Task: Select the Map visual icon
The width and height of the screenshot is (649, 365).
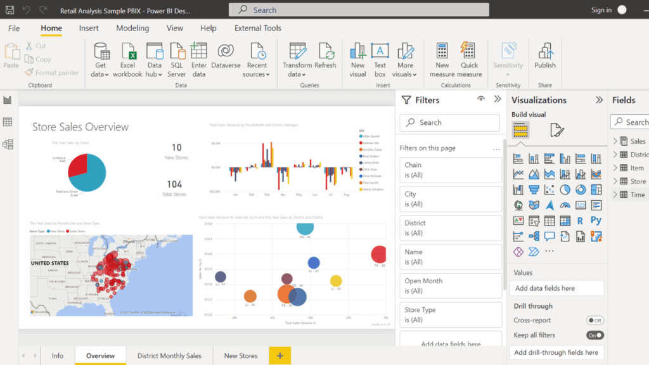Action: click(518, 205)
